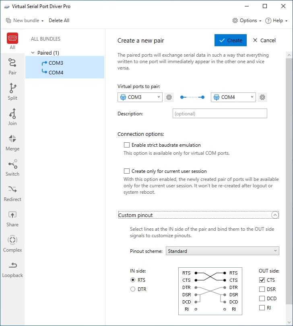293x326 pixels.
Task: Click the pinout wiring diagram
Action: pyautogui.click(x=210, y=291)
